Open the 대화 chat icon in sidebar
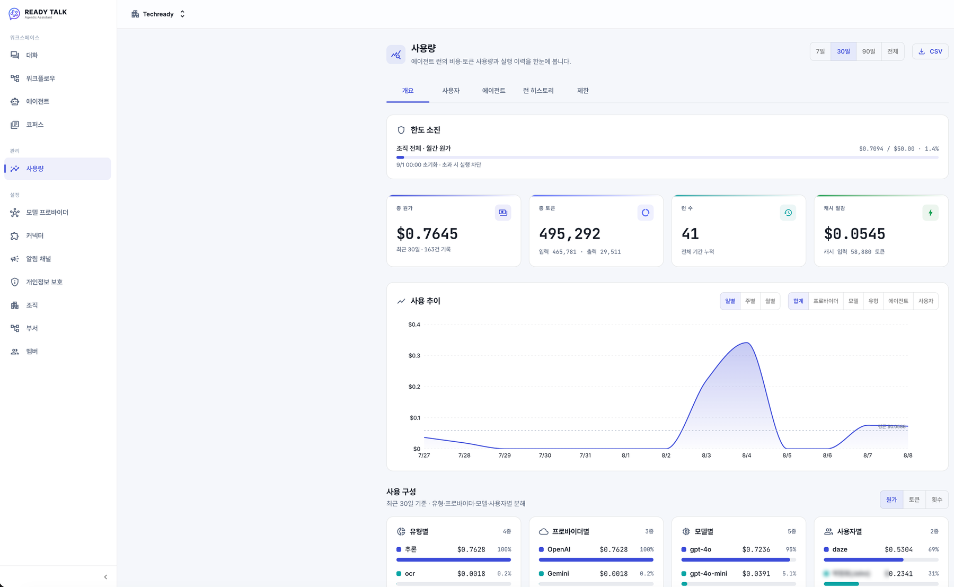This screenshot has width=954, height=587. coord(15,55)
